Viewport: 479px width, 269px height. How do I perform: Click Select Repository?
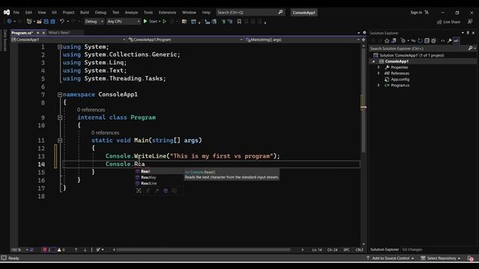(x=441, y=258)
